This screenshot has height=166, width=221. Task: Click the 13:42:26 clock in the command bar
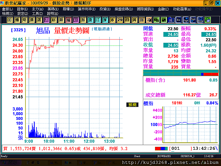pos(204,148)
